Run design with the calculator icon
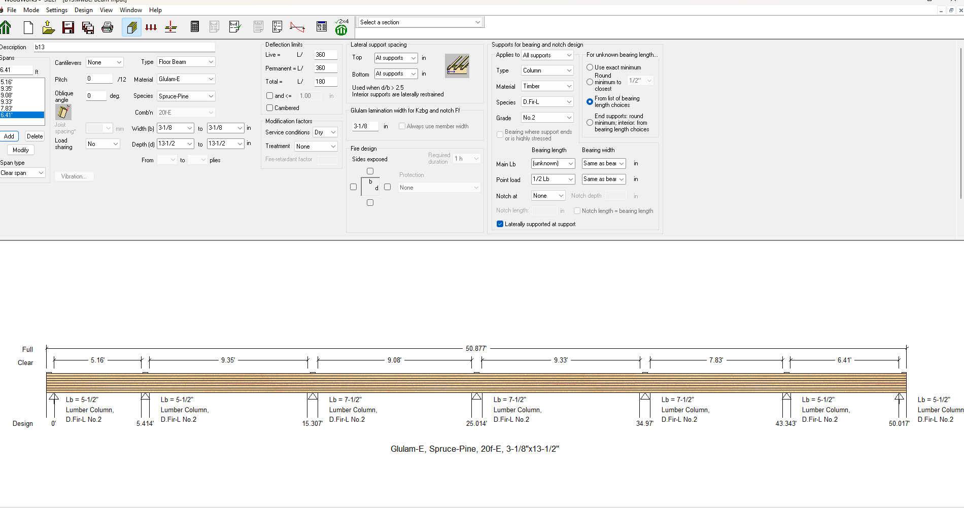Screen dimensions: 964x508 pyautogui.click(x=195, y=27)
